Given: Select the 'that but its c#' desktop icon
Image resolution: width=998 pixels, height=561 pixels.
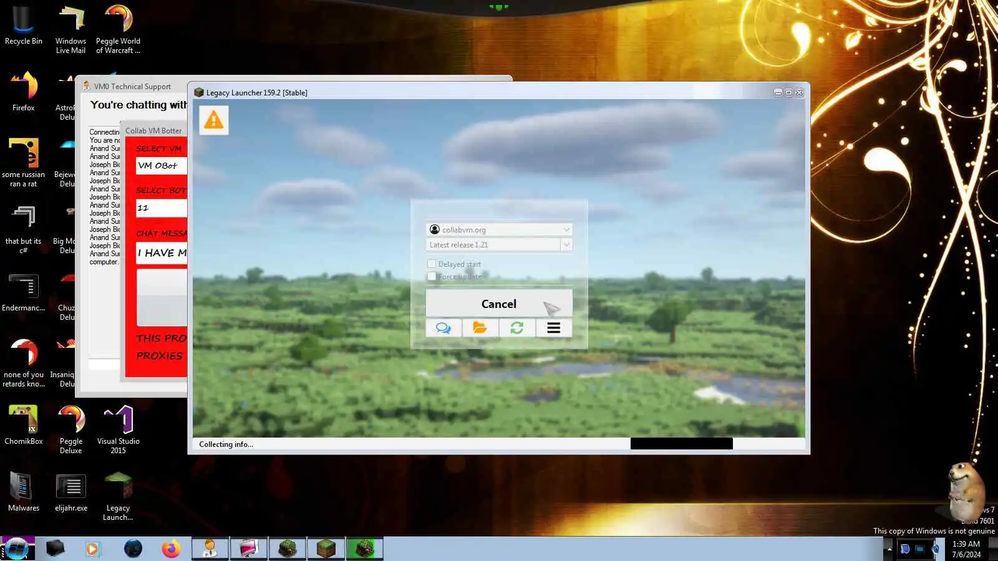Looking at the screenshot, I should coord(24,229).
